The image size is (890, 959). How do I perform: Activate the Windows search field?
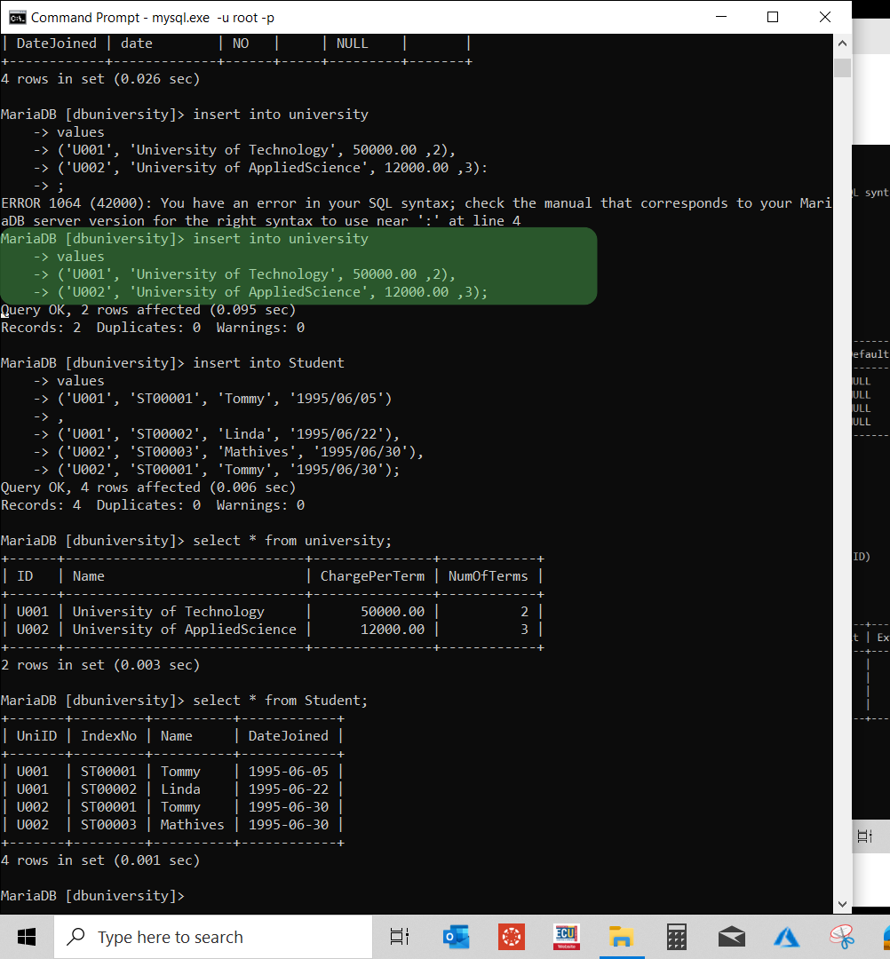(213, 937)
